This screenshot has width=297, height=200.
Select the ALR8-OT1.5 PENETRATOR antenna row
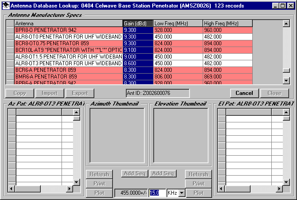[x=129, y=57]
